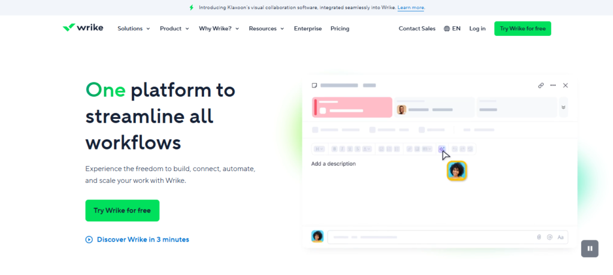This screenshot has width=613, height=275.
Task: Pause the hero animation
Action: point(590,249)
